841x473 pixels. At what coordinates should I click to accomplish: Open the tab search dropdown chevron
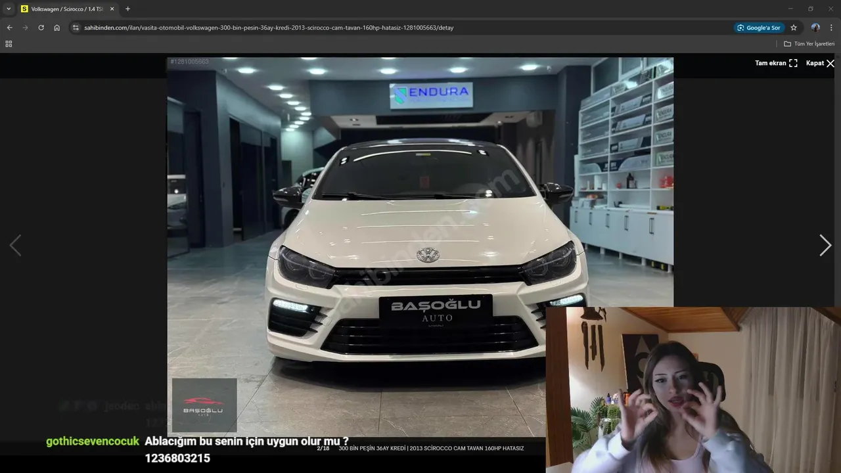(9, 9)
